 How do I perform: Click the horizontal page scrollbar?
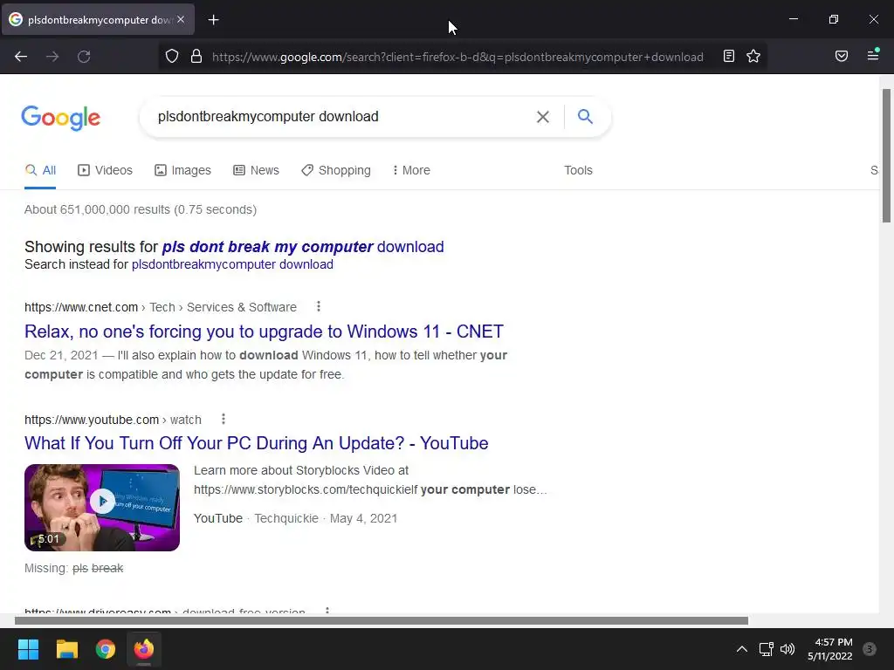click(381, 620)
